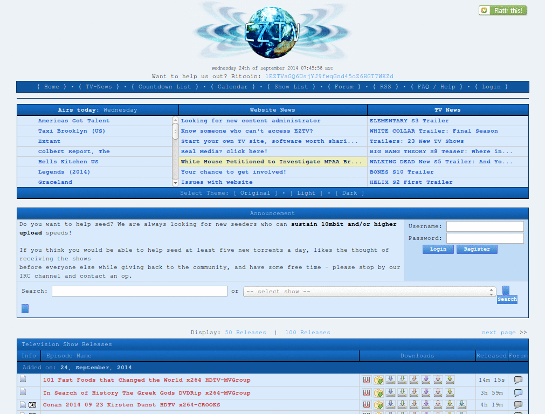Open forum comments for 101 Fast Foods
The image size is (552, 414).
[x=518, y=380]
